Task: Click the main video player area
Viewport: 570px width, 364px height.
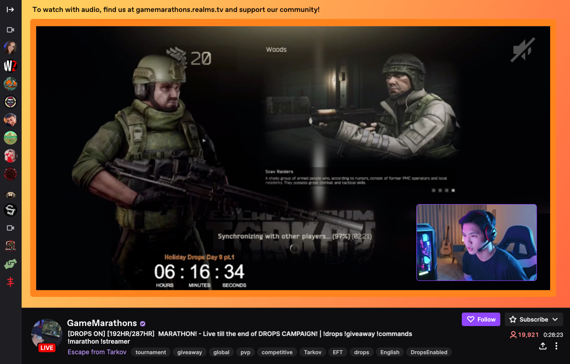Action: (x=293, y=158)
